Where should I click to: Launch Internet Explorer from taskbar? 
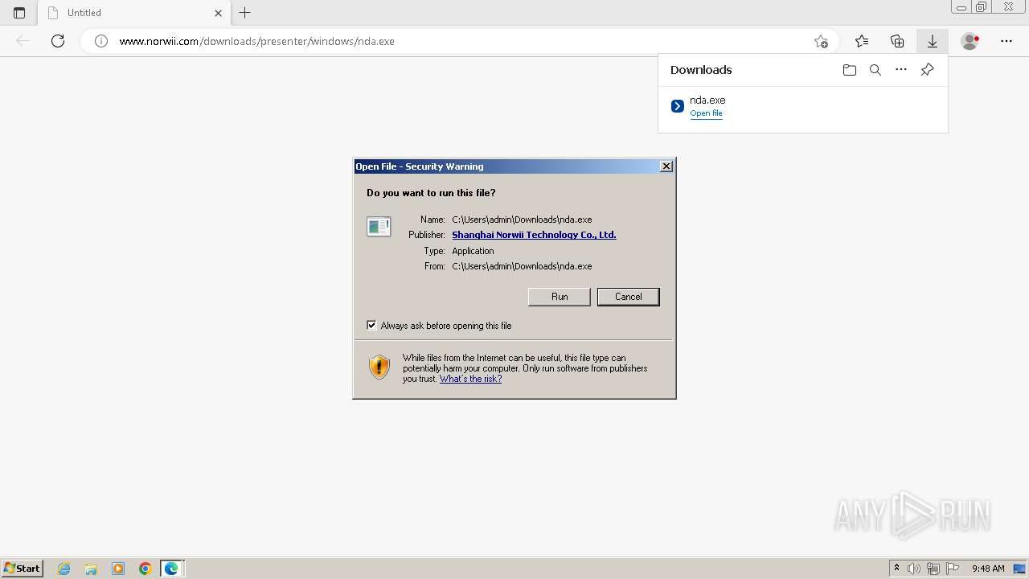click(x=64, y=569)
